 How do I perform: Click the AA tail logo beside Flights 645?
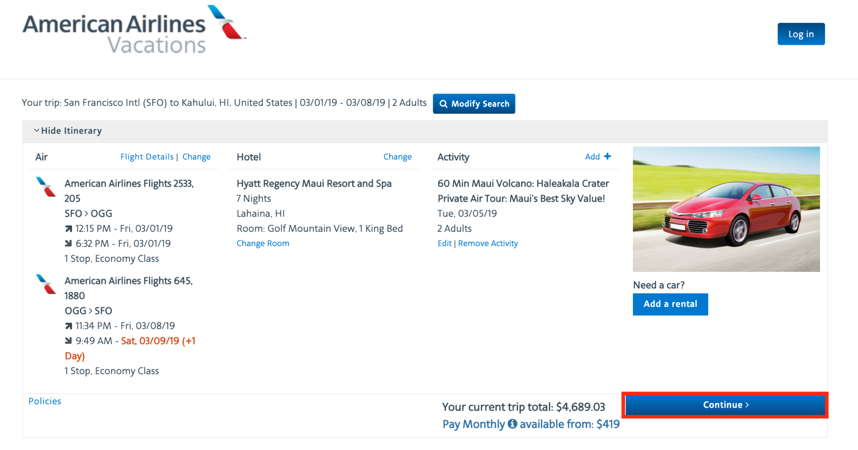coord(45,284)
